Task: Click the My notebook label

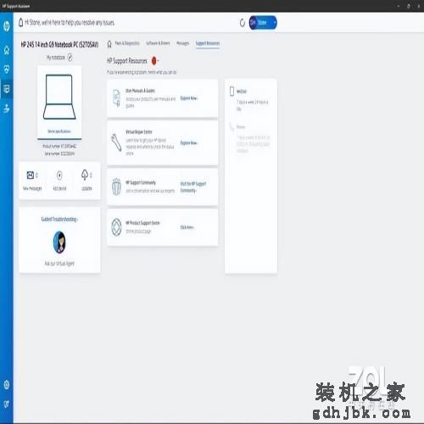Action: 56,58
